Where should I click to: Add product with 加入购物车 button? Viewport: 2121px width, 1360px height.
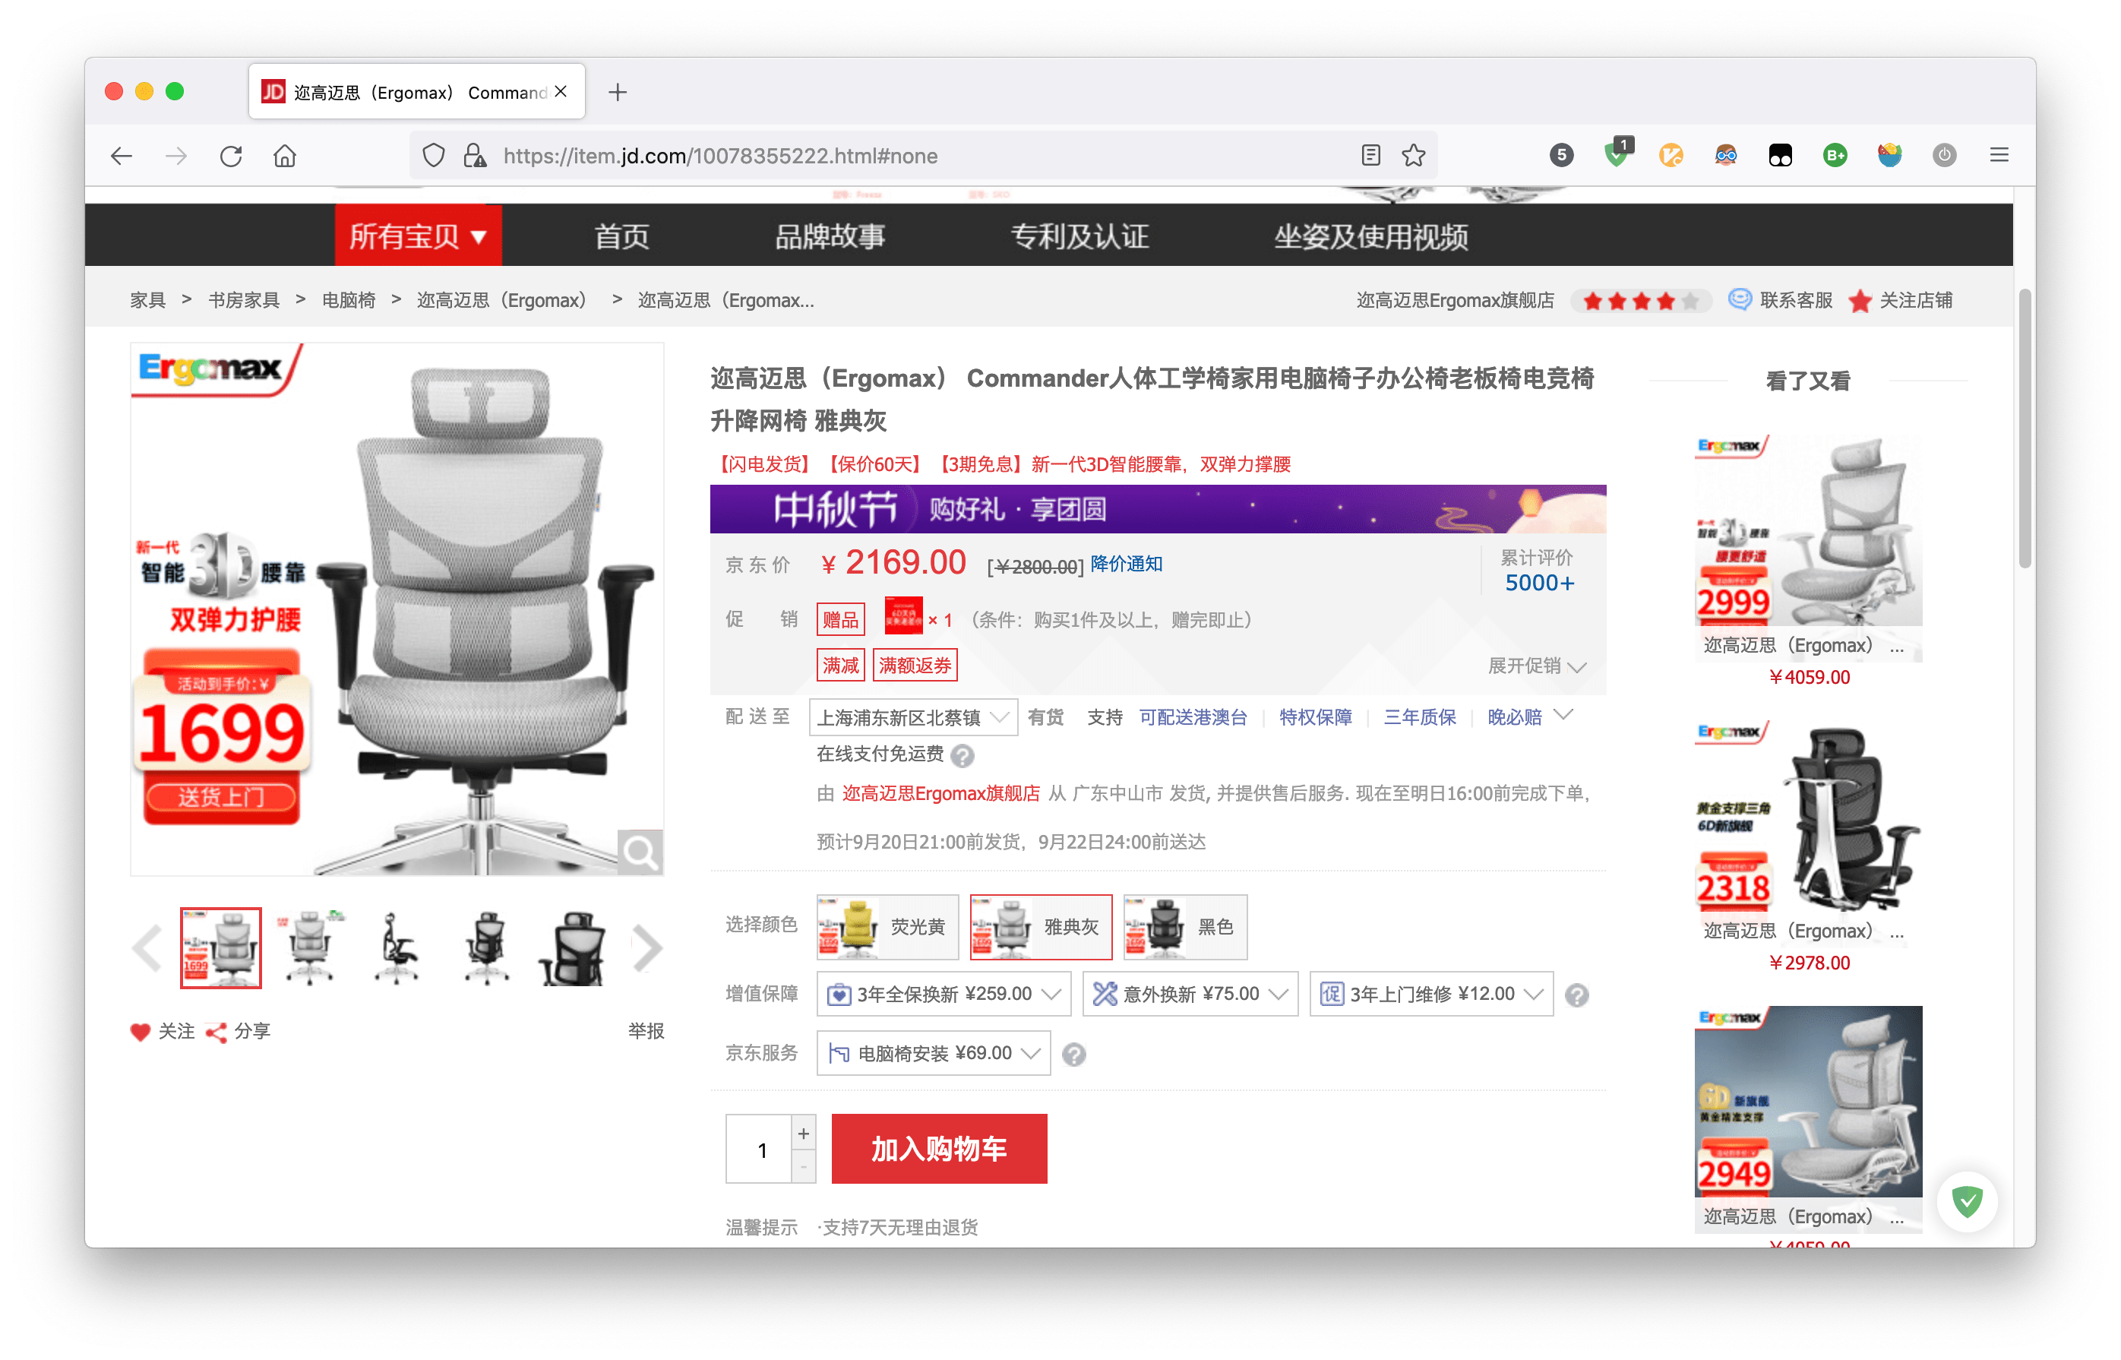tap(940, 1149)
